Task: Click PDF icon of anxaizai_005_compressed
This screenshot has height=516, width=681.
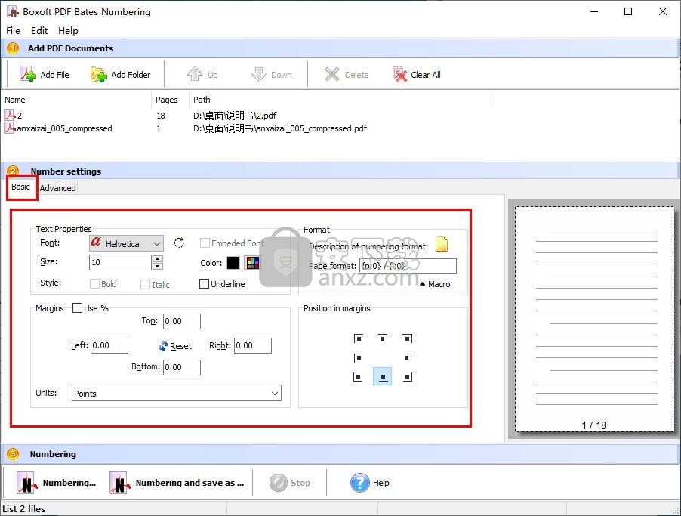Action: (x=10, y=128)
